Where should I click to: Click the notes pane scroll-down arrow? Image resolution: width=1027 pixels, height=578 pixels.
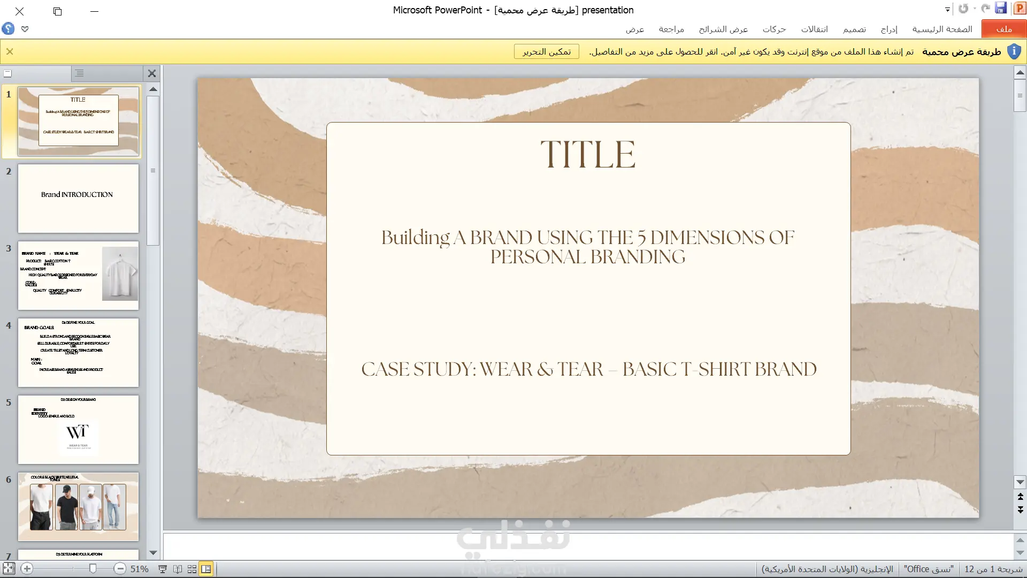click(1020, 553)
